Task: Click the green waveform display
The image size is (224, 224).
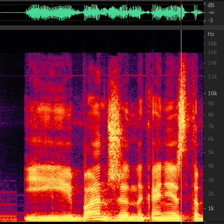Action: click(x=102, y=13)
